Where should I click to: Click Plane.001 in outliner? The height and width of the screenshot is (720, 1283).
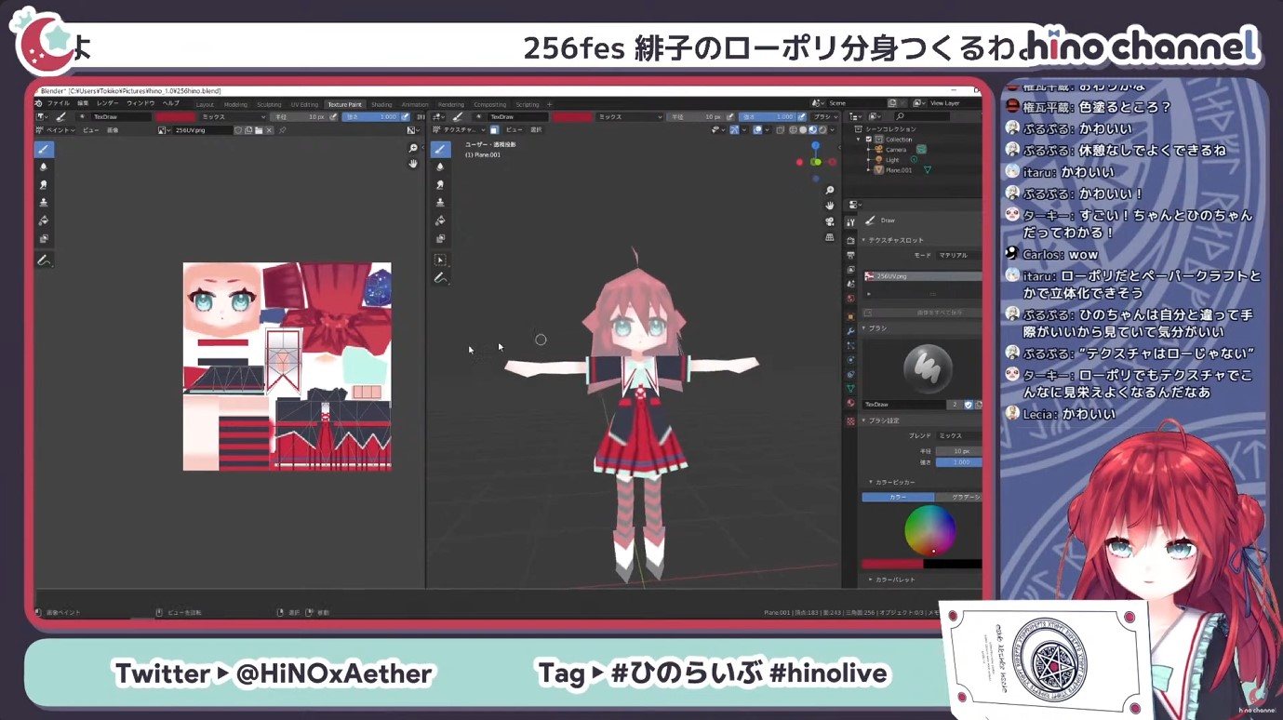pos(899,170)
